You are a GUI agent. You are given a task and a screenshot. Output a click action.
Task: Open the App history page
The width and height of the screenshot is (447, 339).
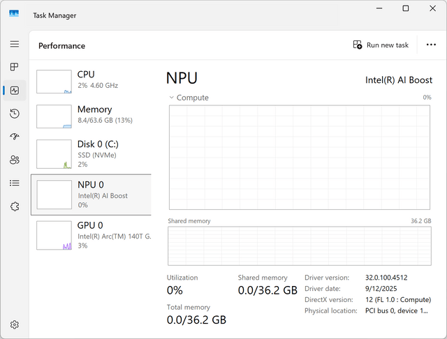pos(15,114)
